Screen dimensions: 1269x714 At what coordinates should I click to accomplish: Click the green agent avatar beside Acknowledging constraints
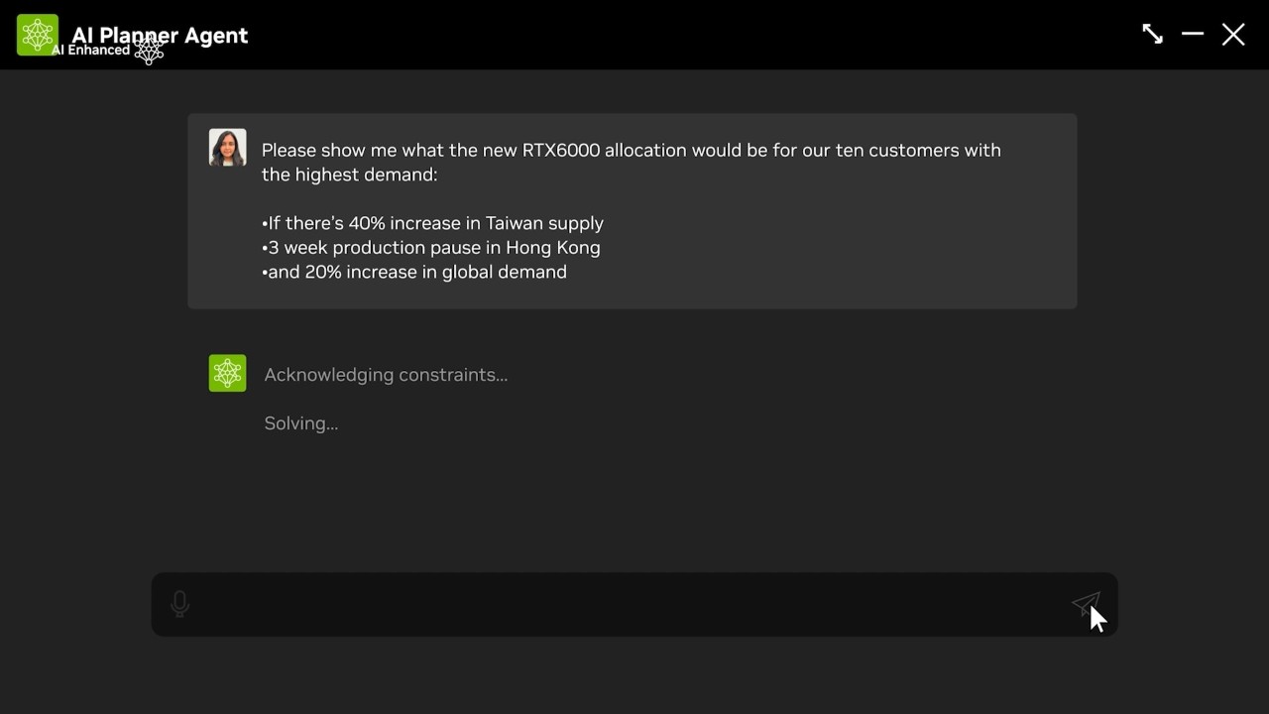click(x=227, y=373)
